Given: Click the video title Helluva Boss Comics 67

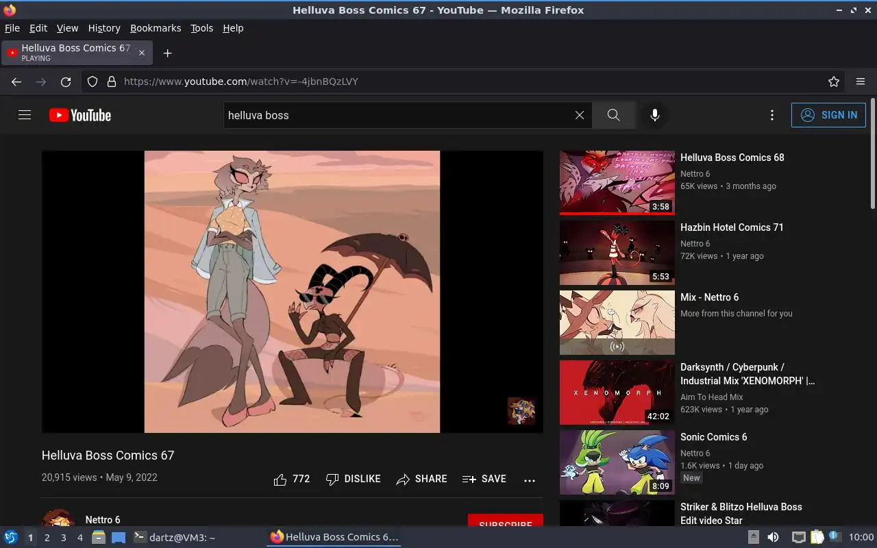Looking at the screenshot, I should 108,456.
